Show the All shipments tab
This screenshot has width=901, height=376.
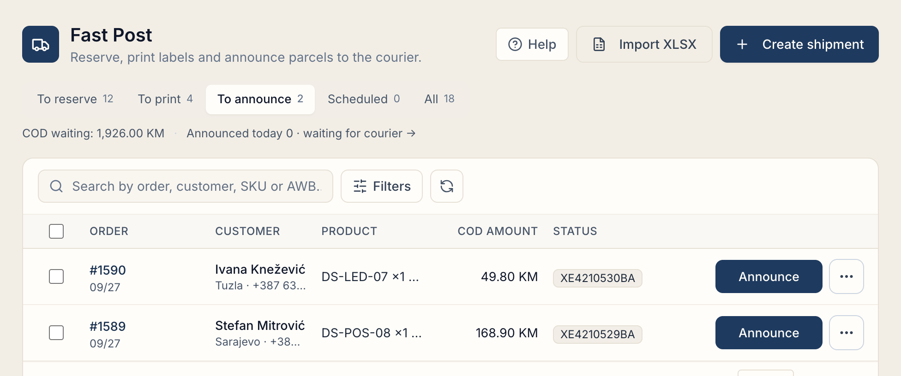[x=439, y=99]
